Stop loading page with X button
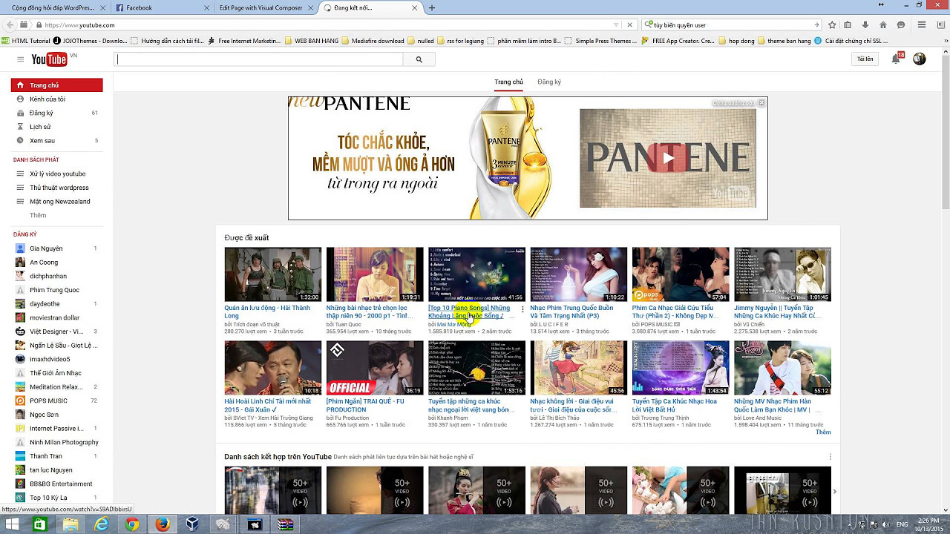This screenshot has height=534, width=950. pos(629,24)
